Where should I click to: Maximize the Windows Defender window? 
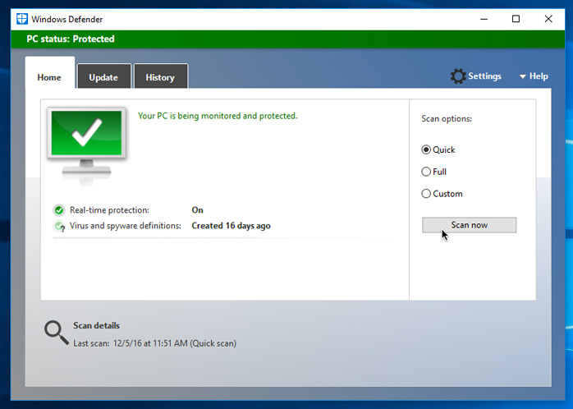516,19
